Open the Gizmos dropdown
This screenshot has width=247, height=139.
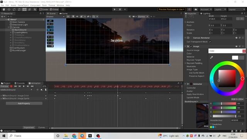[x=143, y=17]
